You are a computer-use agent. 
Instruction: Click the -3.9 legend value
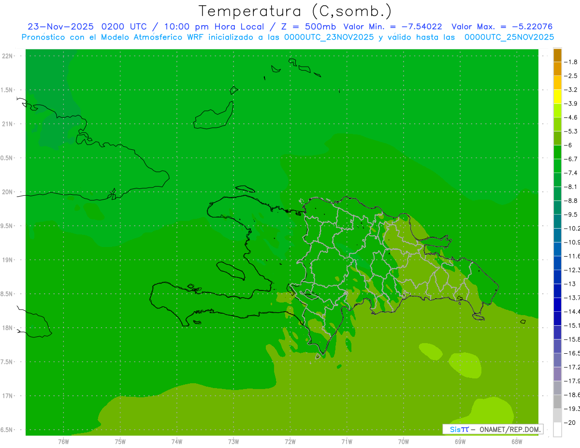pos(571,103)
